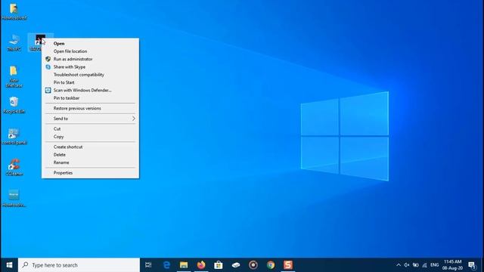
Task: Select the Control Panel desktop shortcut
Action: 14,137
